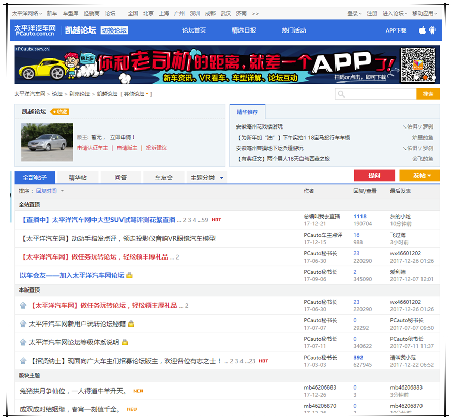Image resolution: width=452 pixels, height=420 pixels.
Task: Click the search magnifier icon
Action: pyautogui.click(x=341, y=94)
